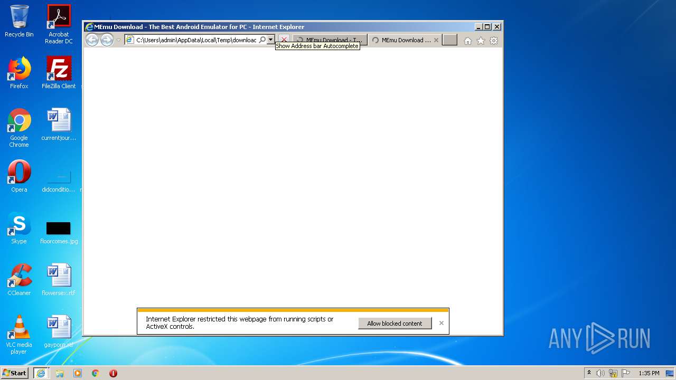Select flowersex.rtf desktop file
This screenshot has width=676, height=380.
click(59, 280)
